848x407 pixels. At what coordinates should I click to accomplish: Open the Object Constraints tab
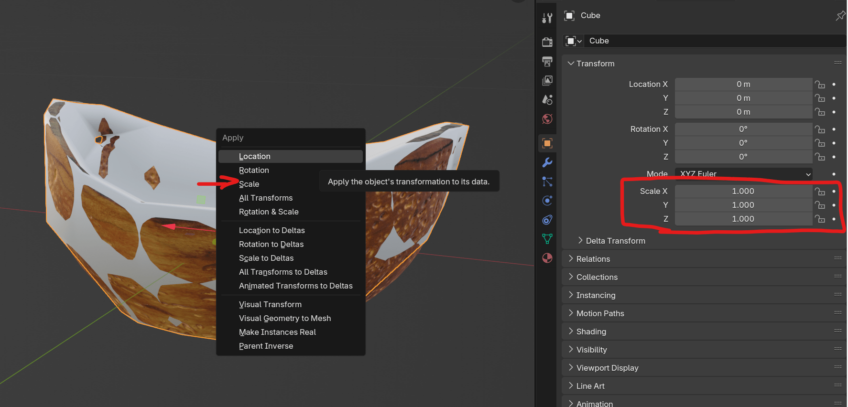(547, 220)
